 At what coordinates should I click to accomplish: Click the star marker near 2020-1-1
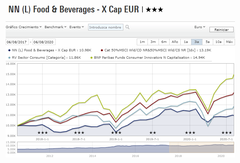click(190, 133)
